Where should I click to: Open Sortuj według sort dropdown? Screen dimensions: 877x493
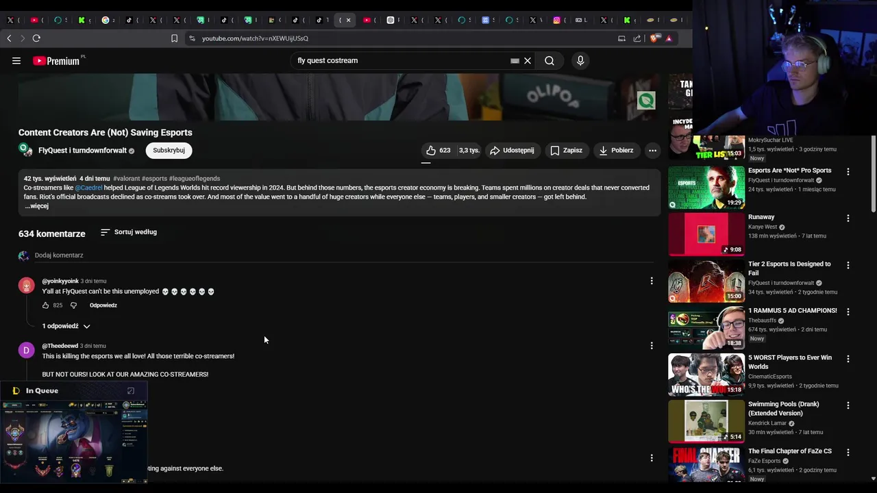[x=129, y=232]
